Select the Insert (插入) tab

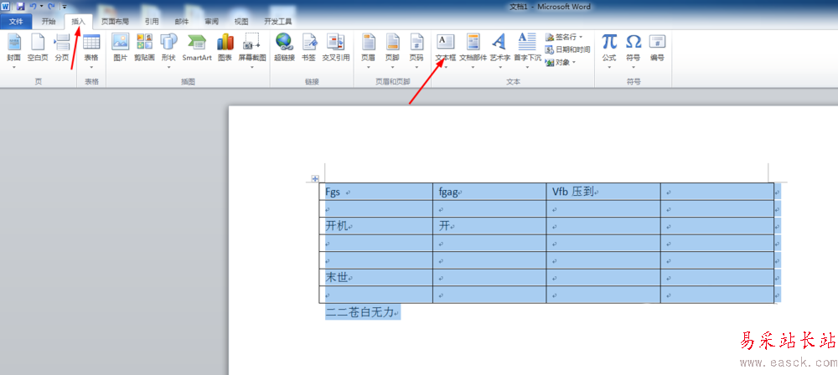(79, 22)
